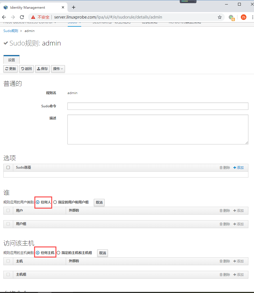Screen dimensions: 254x293
Task: Click 添加 in the Sudo选项 table
Action: point(239,168)
